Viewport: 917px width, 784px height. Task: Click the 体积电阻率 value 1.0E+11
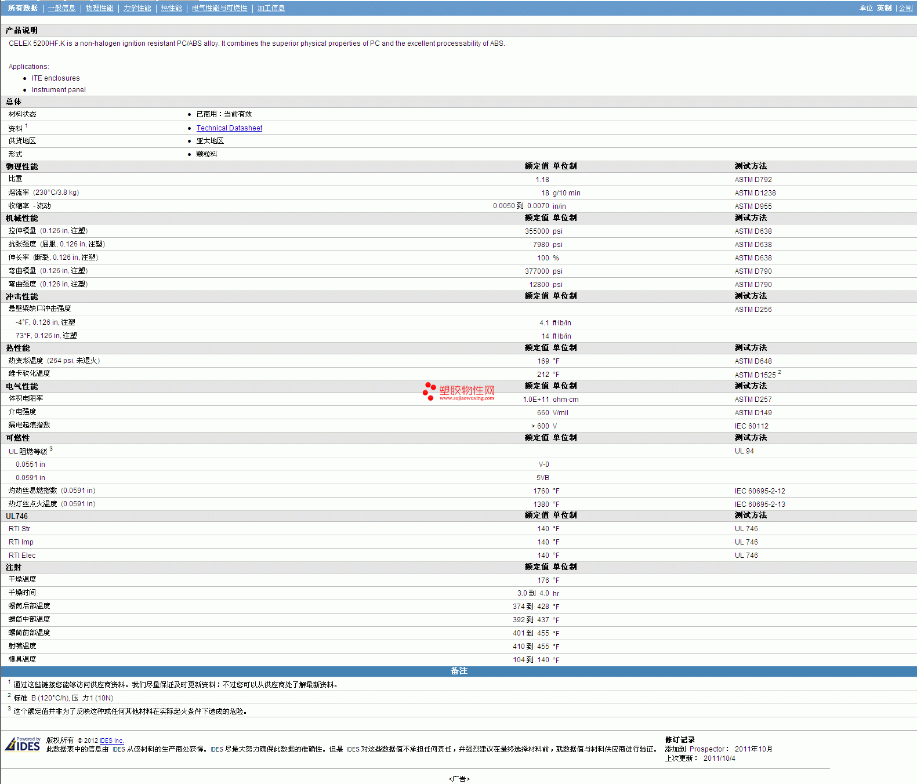point(536,400)
